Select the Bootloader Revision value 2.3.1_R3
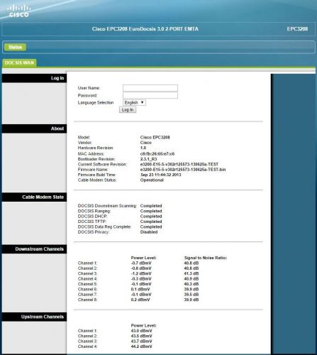Viewport: 317px width, 355px height. coord(148,159)
